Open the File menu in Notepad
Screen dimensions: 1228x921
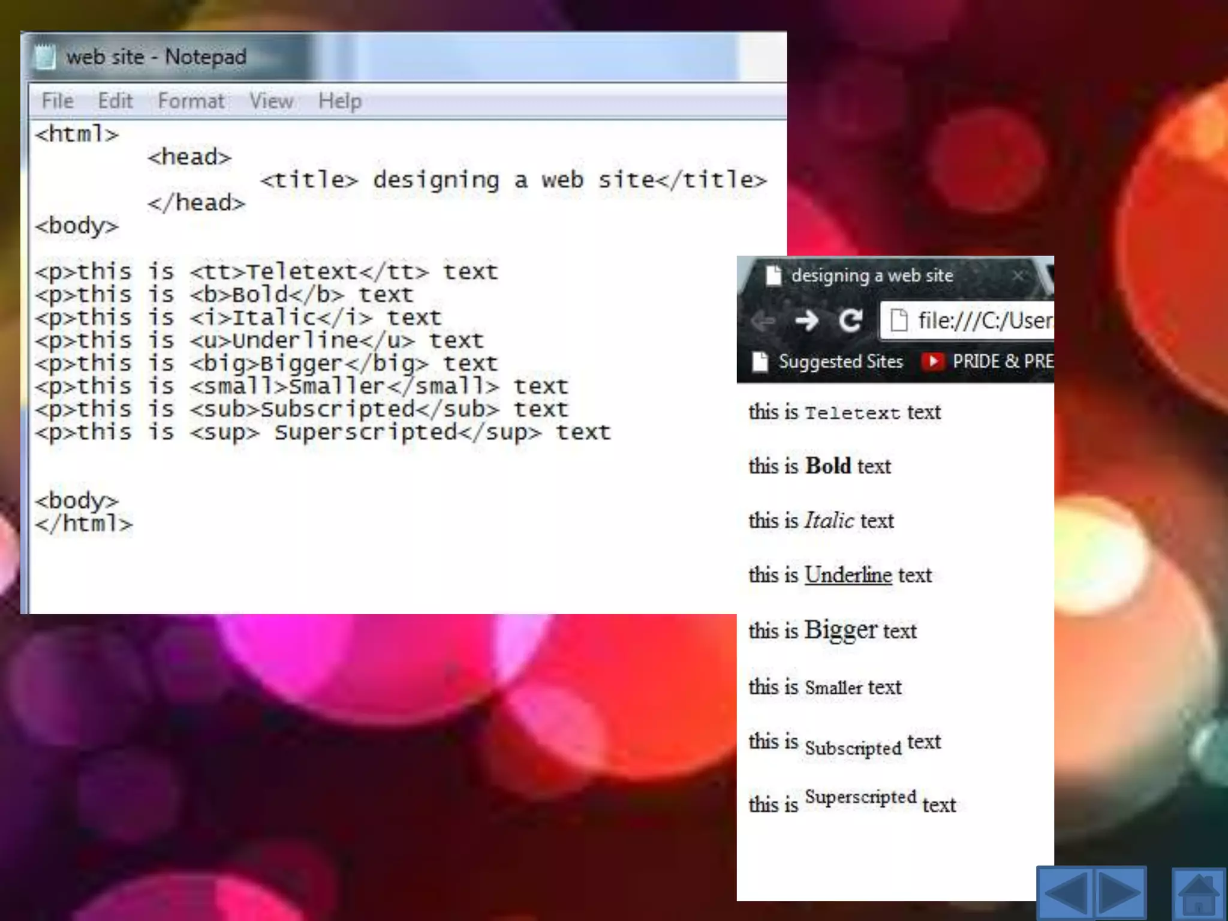pyautogui.click(x=58, y=101)
